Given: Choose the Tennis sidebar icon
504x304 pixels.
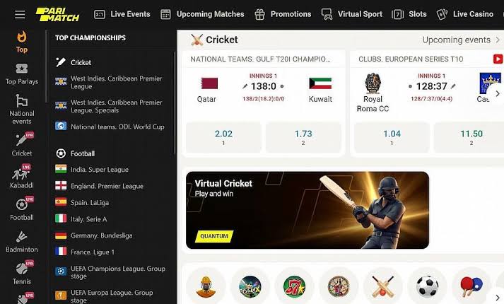Looking at the screenshot, I should [21, 273].
